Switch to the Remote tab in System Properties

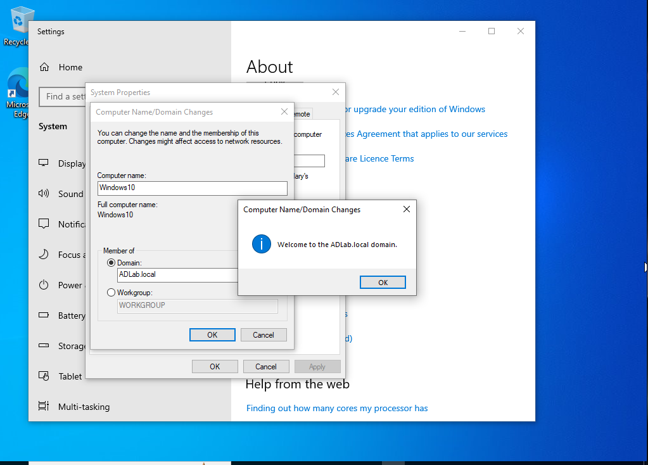coord(303,114)
